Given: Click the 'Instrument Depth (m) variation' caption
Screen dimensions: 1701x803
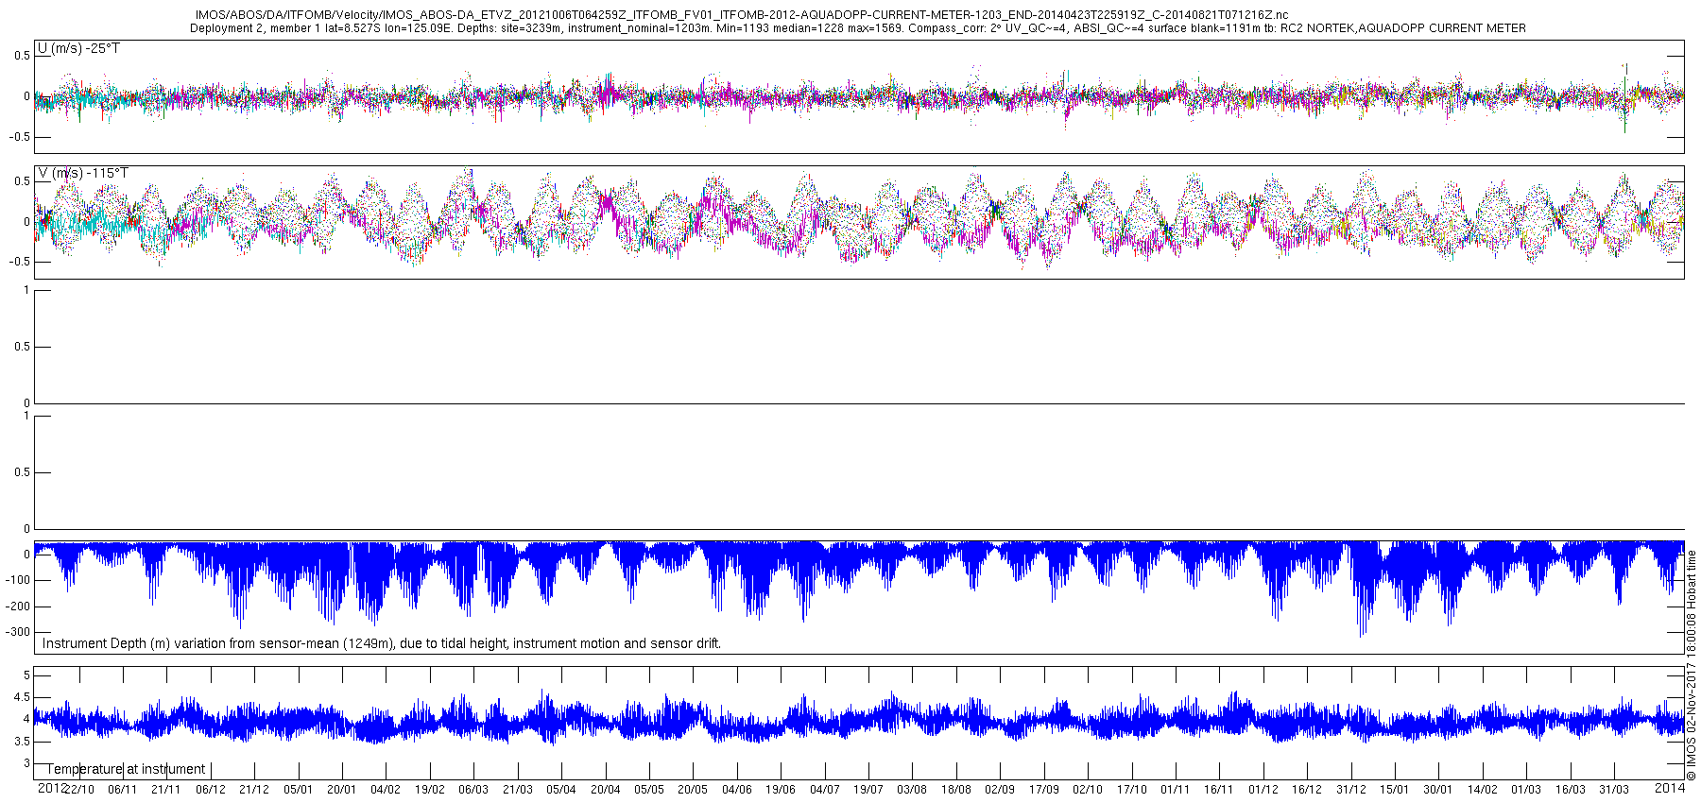Looking at the screenshot, I should [382, 643].
